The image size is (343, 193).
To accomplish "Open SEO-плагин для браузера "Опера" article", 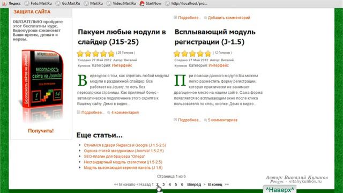I will click(x=114, y=157).
